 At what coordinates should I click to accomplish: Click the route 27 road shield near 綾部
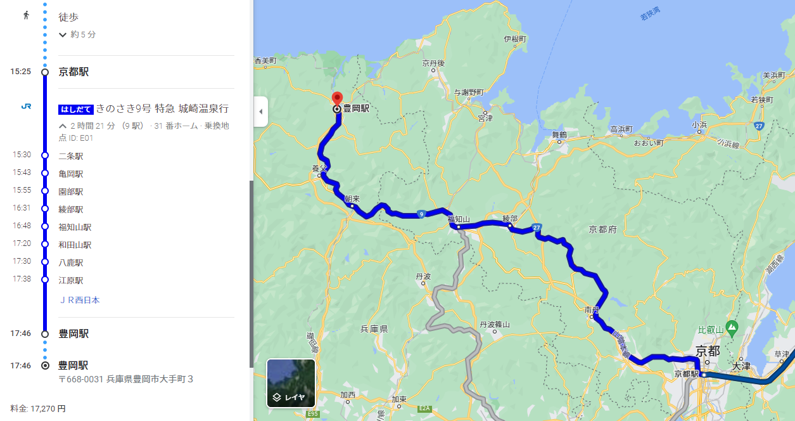[x=537, y=228]
